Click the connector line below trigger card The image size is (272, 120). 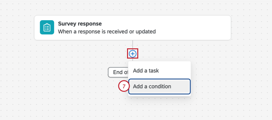(133, 45)
